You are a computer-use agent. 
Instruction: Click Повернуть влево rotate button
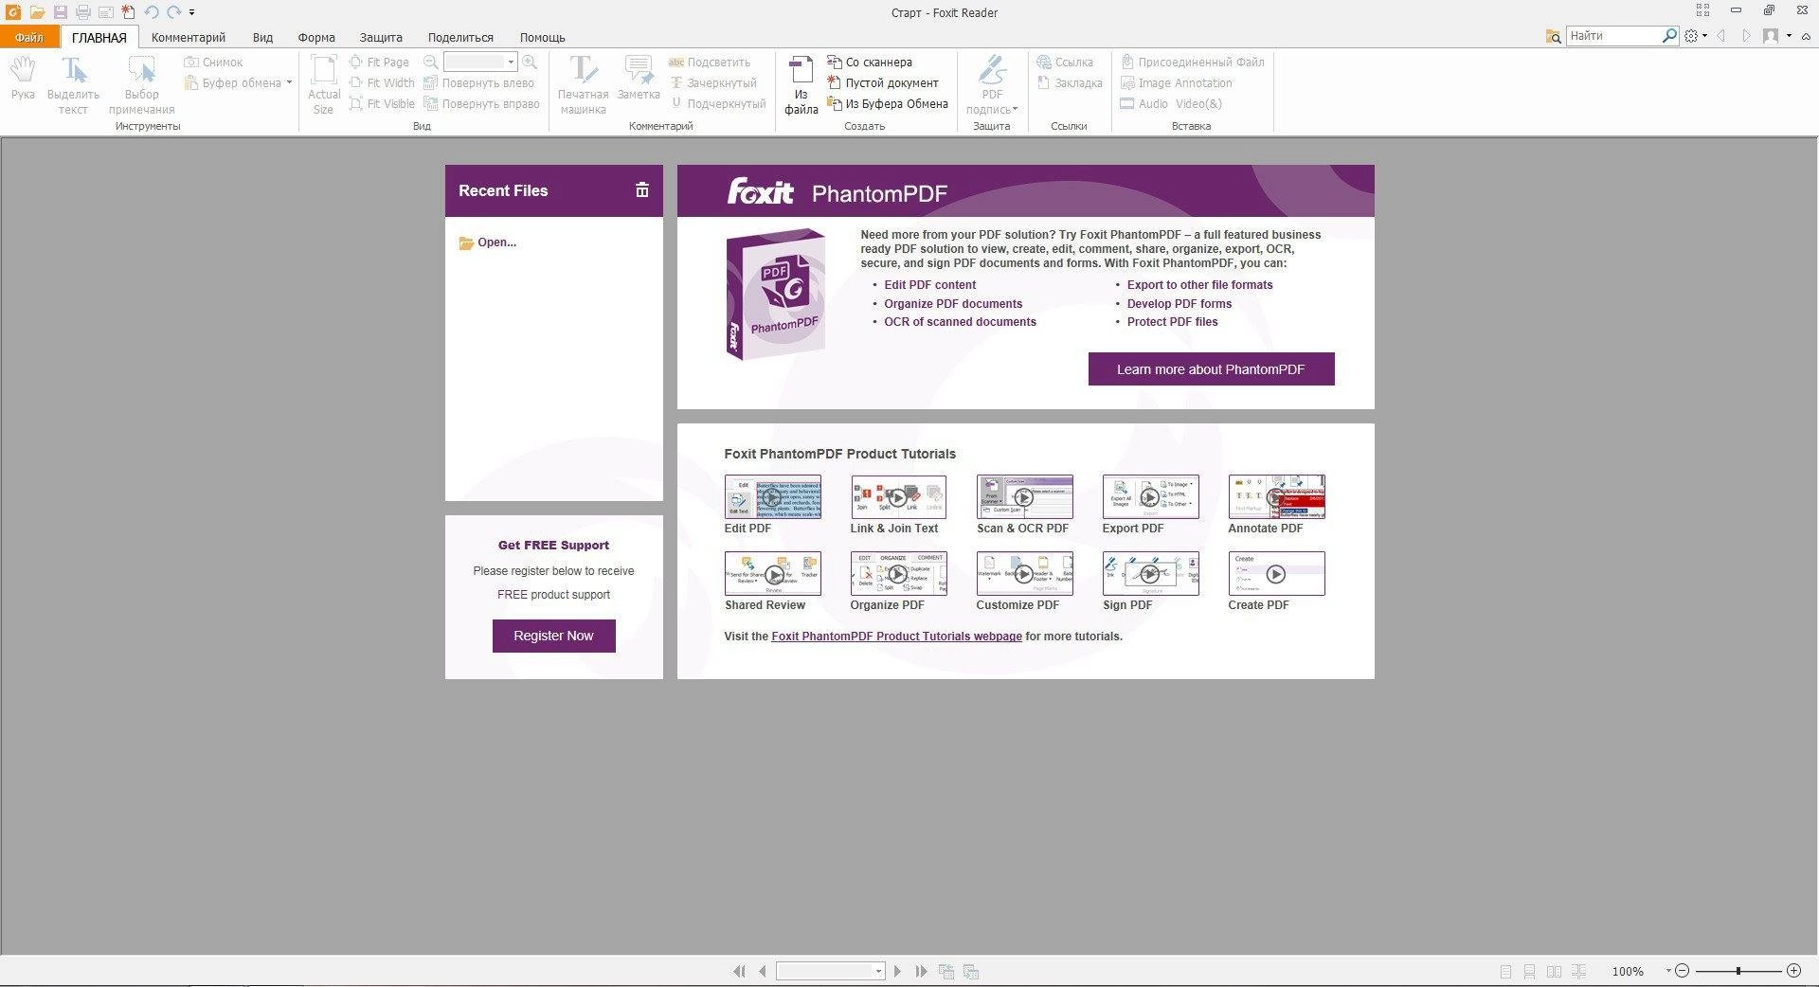coord(479,83)
